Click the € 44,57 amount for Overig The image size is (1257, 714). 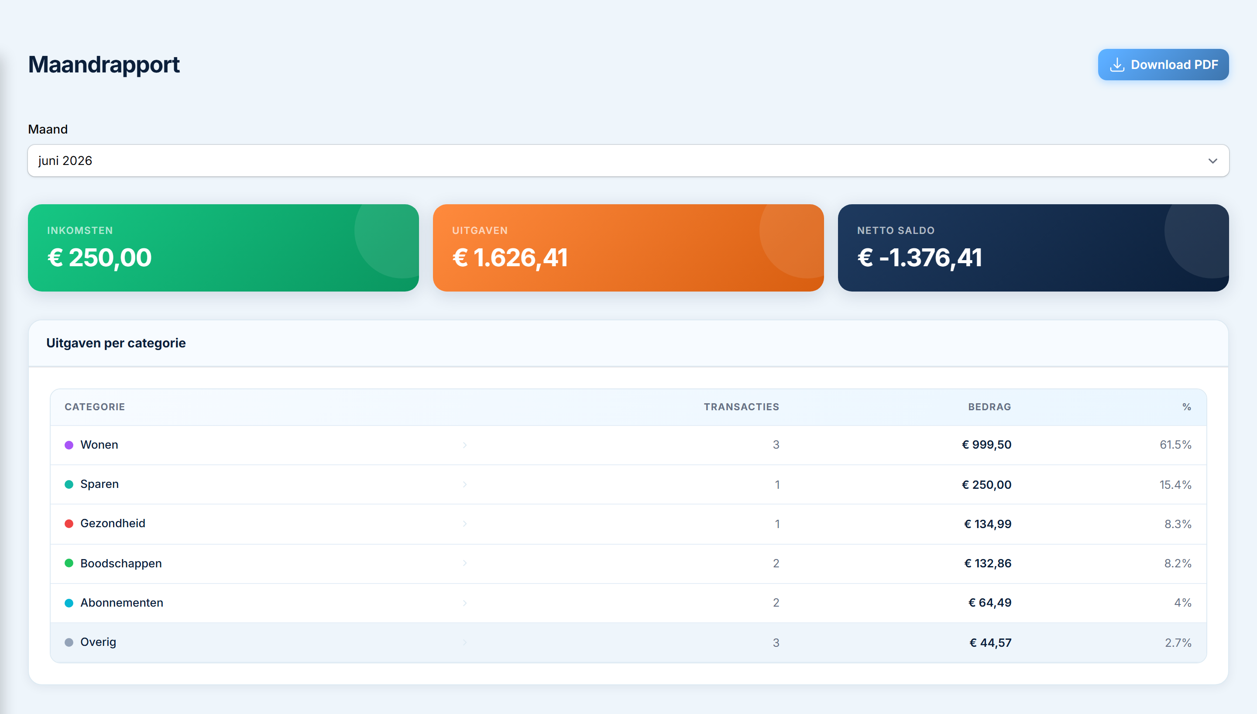click(x=990, y=642)
